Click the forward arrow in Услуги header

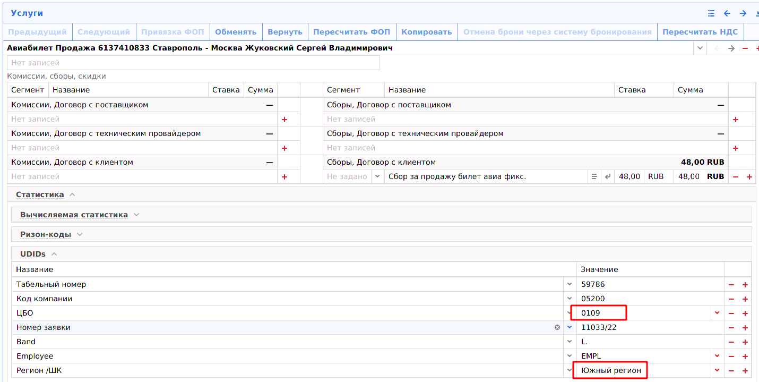click(x=743, y=13)
